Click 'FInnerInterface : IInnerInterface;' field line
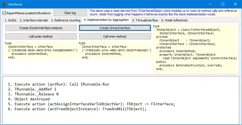The height and width of the screenshot is (125, 242). [x=187, y=44]
